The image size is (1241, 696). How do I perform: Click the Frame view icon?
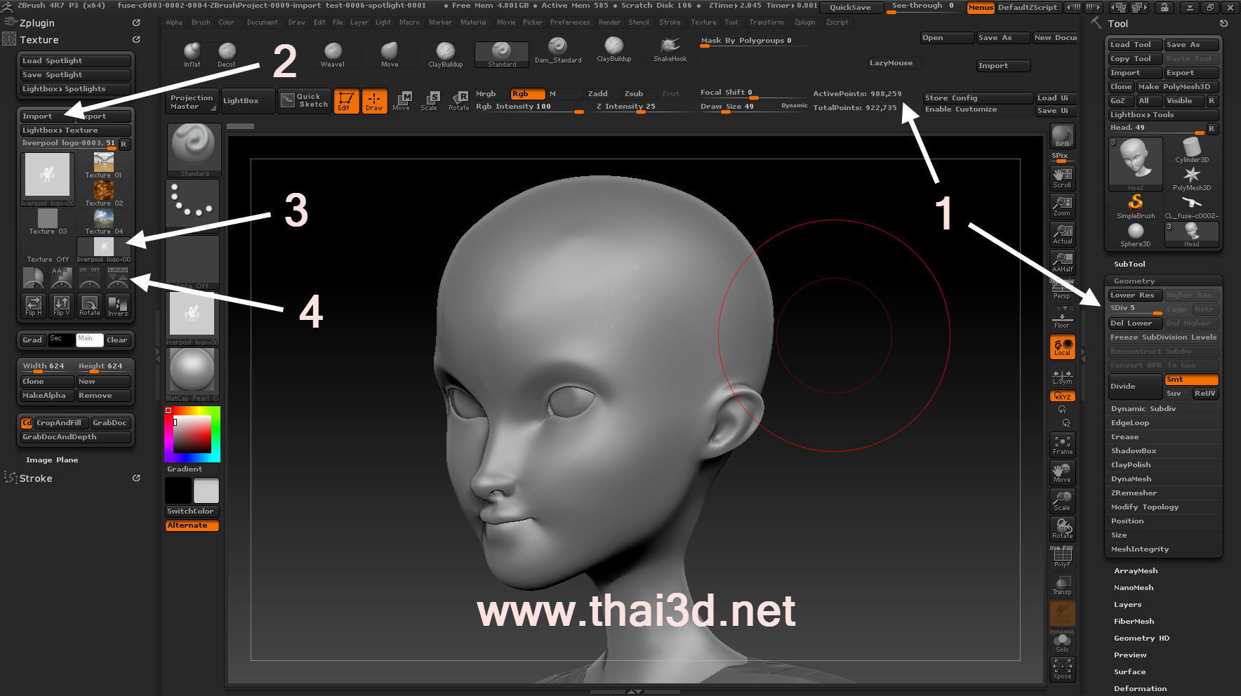pos(1062,445)
